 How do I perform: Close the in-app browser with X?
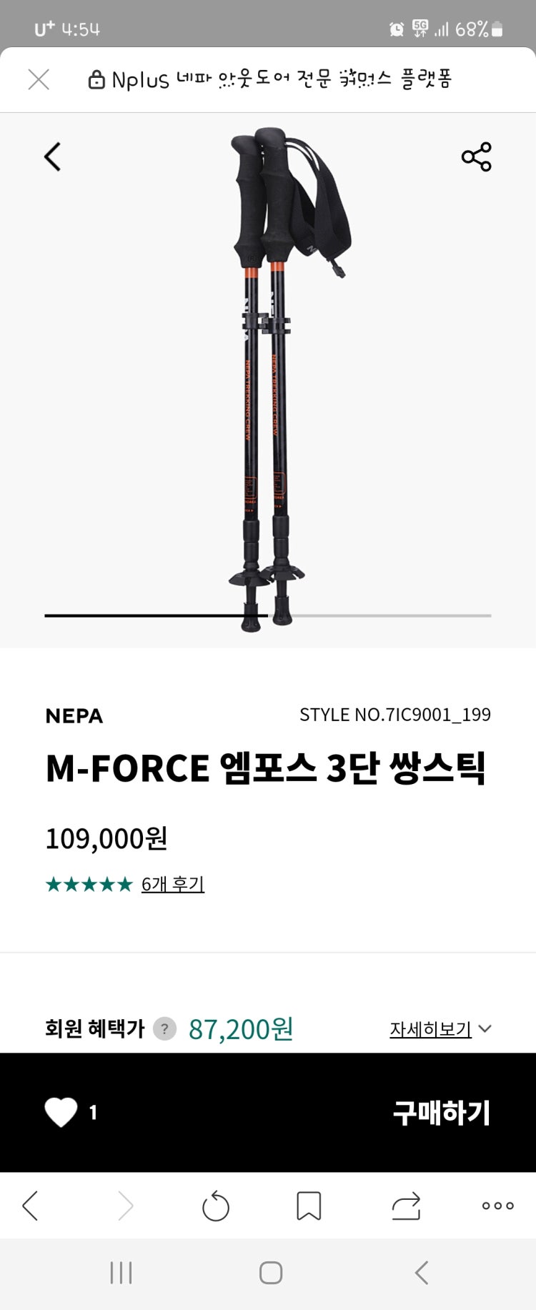click(x=39, y=79)
